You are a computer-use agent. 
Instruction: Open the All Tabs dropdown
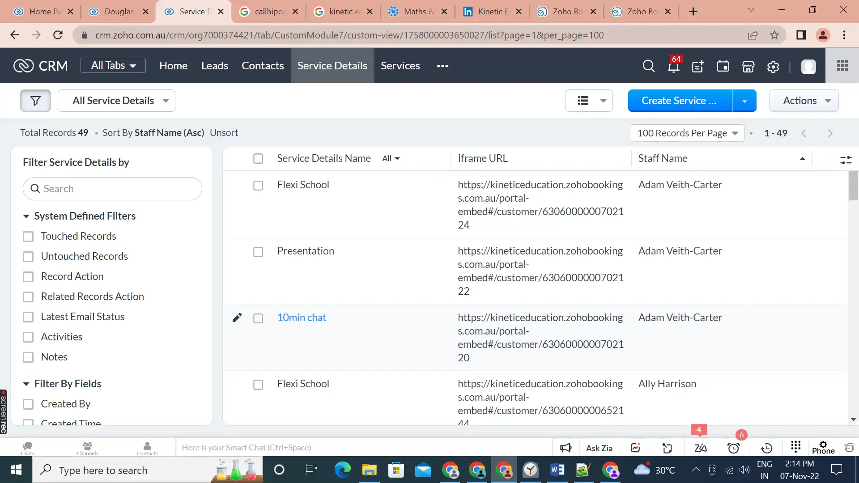pos(113,65)
